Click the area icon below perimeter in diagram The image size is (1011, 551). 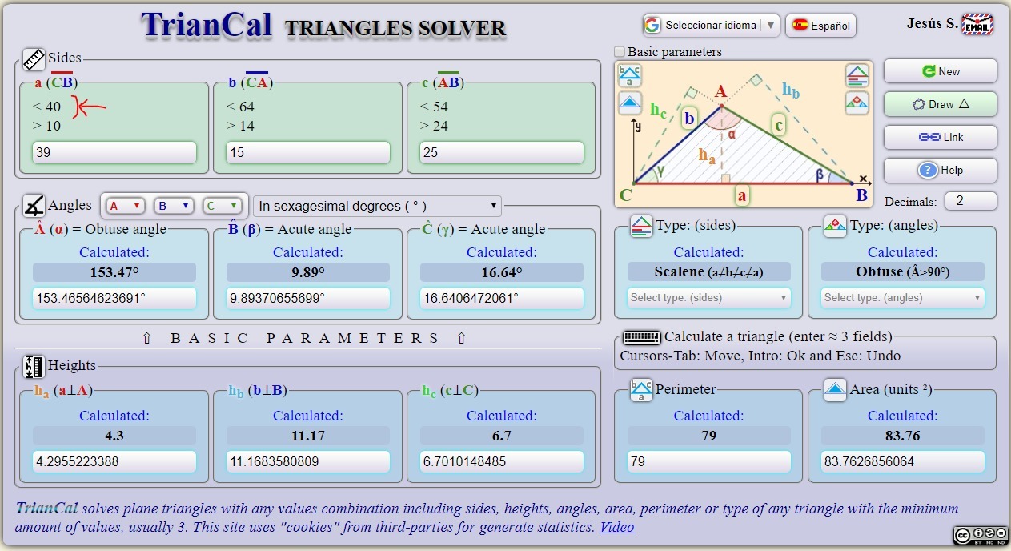click(630, 103)
